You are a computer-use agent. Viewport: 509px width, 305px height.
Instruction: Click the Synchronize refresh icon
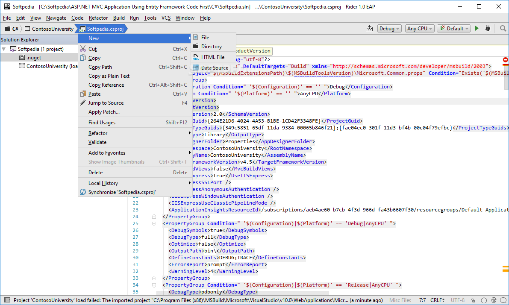pyautogui.click(x=83, y=192)
